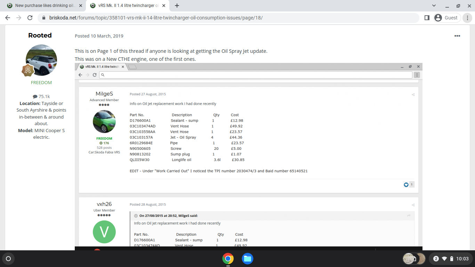Open Chrome from the shelf
This screenshot has width=475, height=267.
[x=228, y=259]
